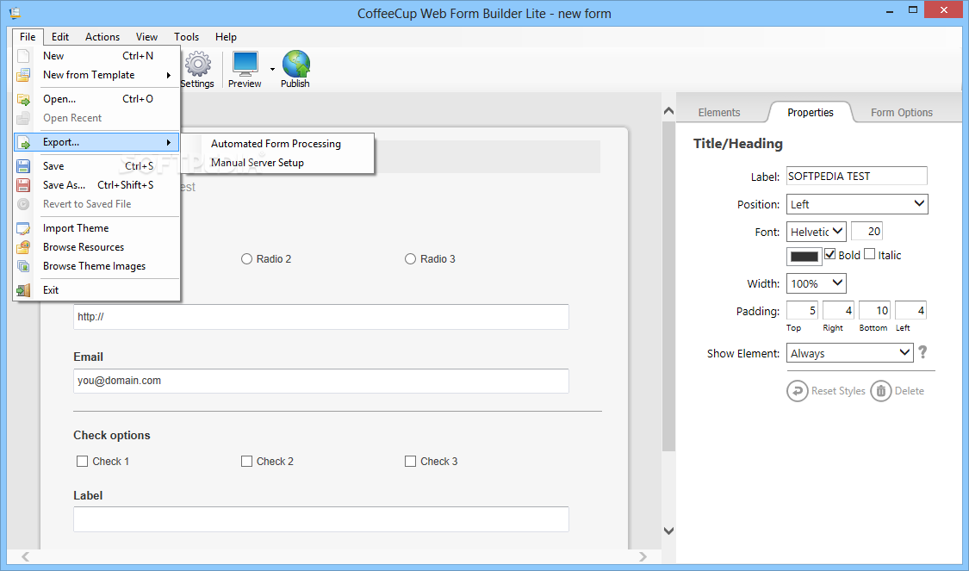Toggle the Italic checkbox
Viewport: 969px width, 571px height.
[x=869, y=254]
